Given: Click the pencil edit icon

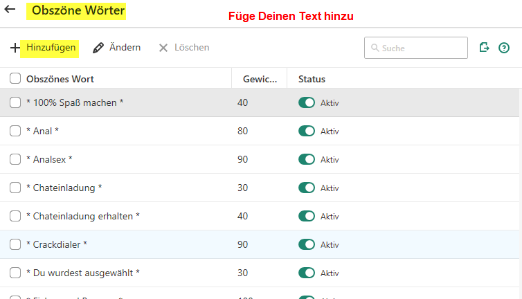Looking at the screenshot, I should coord(98,48).
